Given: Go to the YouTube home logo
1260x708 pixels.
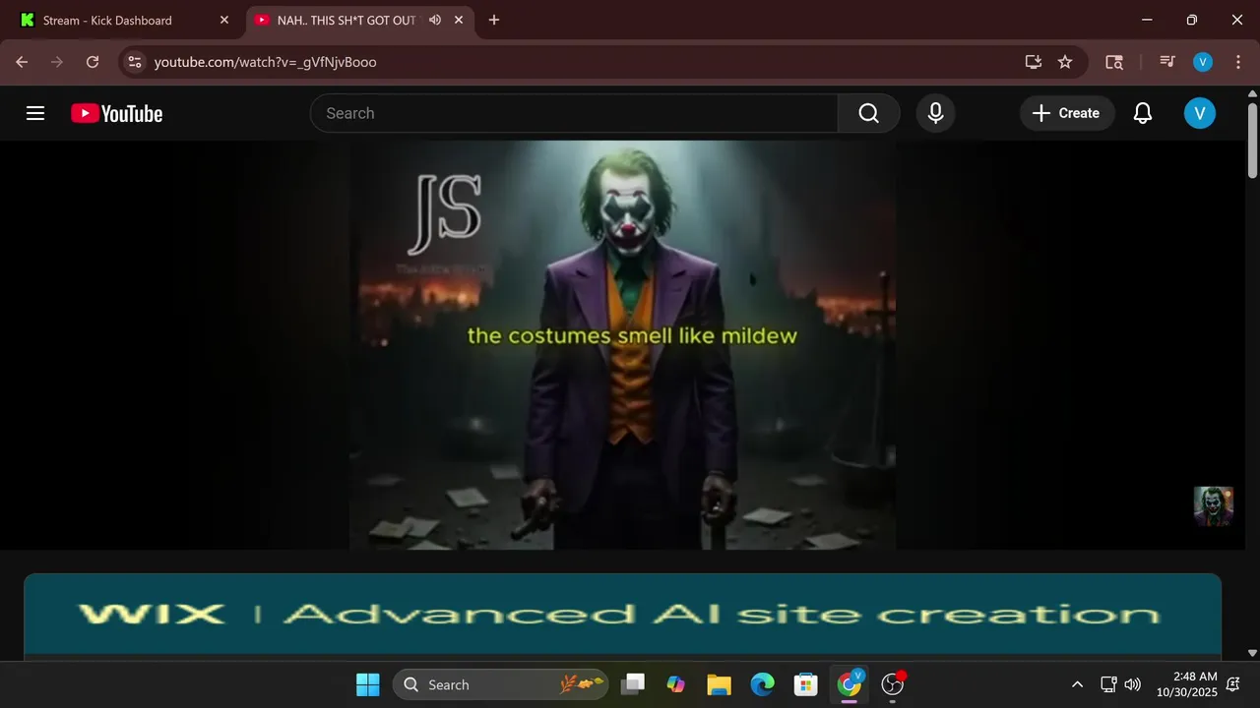Looking at the screenshot, I should pos(116,113).
